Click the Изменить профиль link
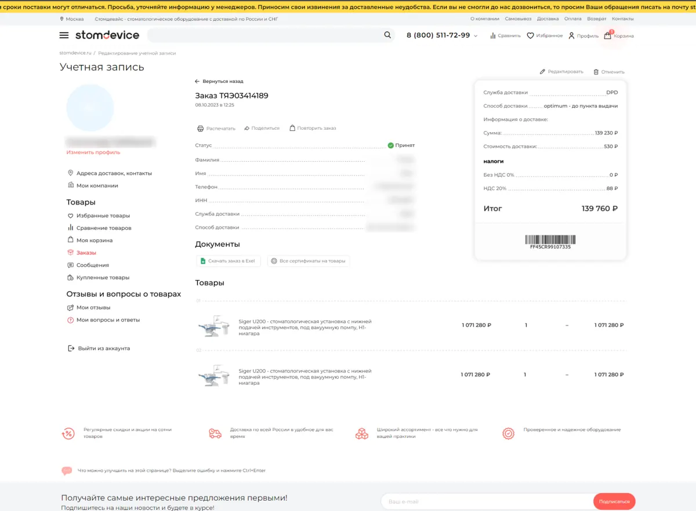This screenshot has width=696, height=511. (93, 152)
